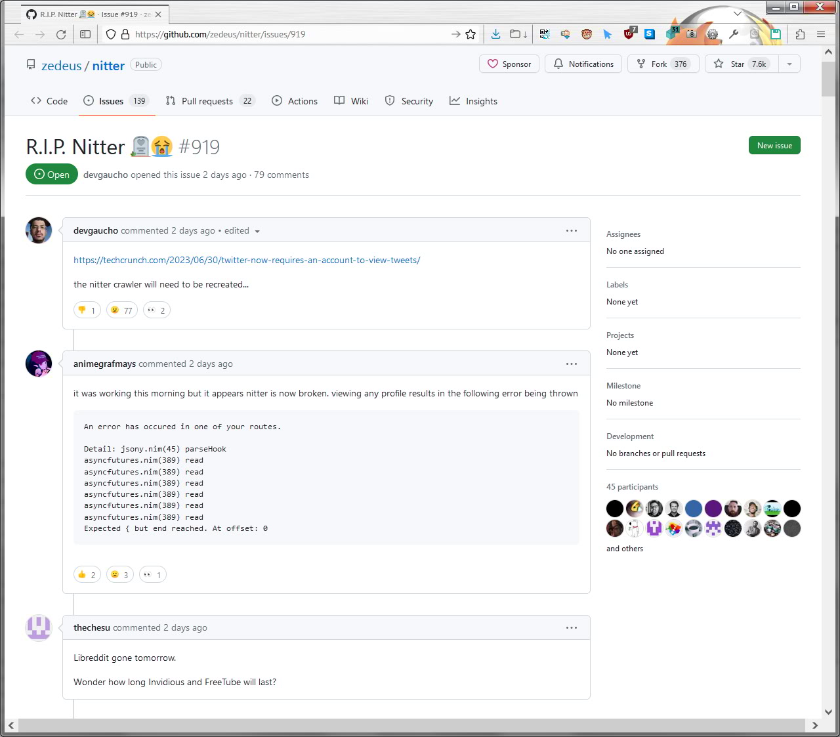Click devgaucho's profile avatar
The width and height of the screenshot is (840, 737).
point(39,230)
